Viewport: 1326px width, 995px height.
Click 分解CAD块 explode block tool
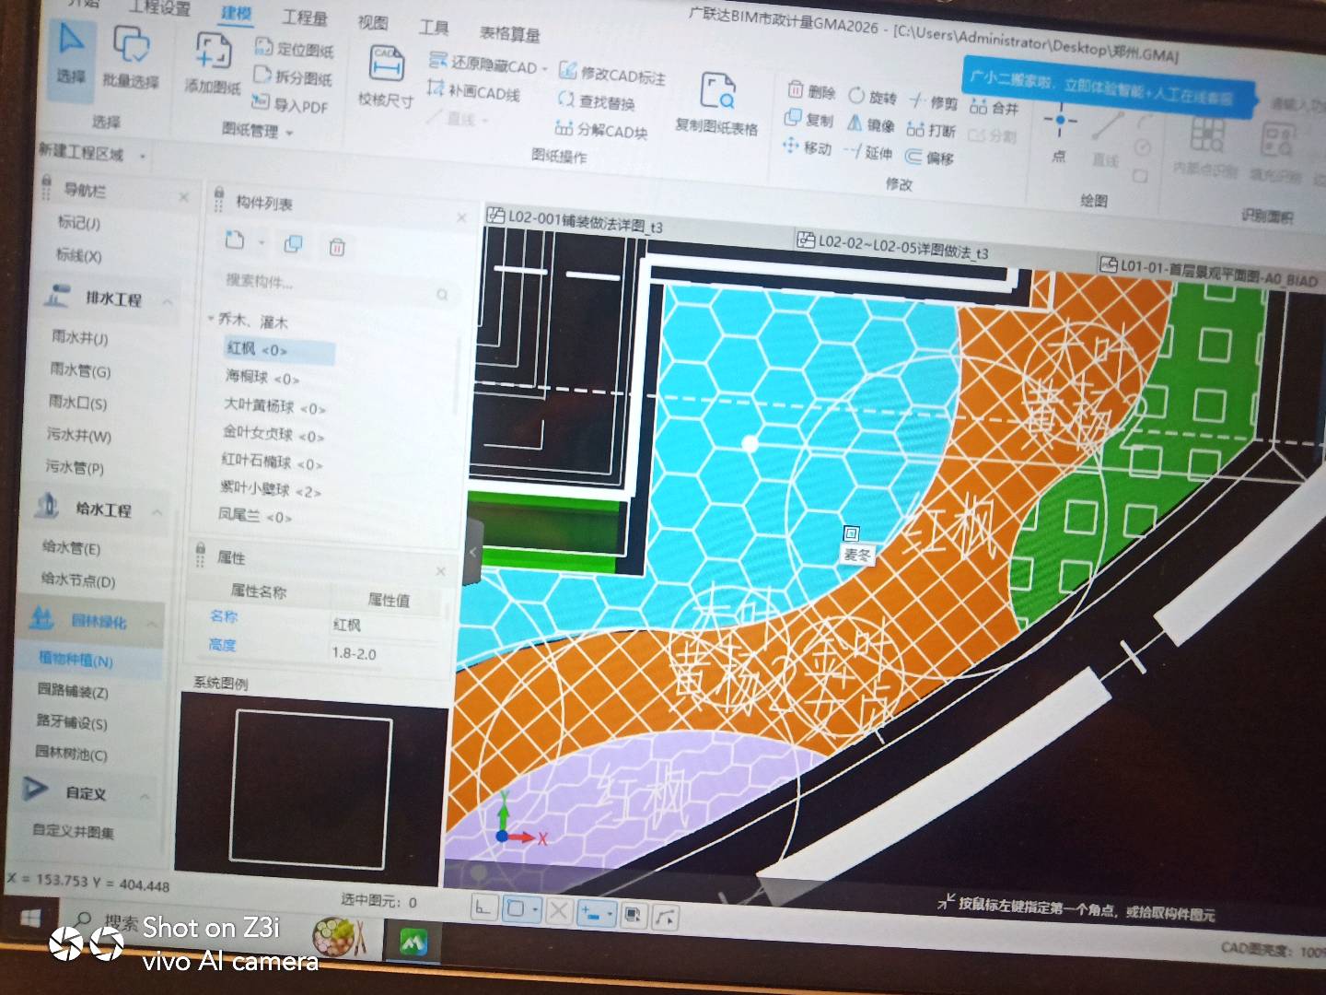coord(601,130)
